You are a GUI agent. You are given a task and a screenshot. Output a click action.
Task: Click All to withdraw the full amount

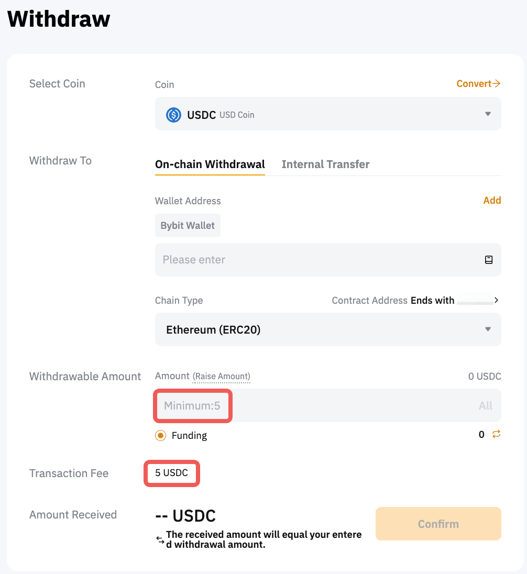coord(486,406)
